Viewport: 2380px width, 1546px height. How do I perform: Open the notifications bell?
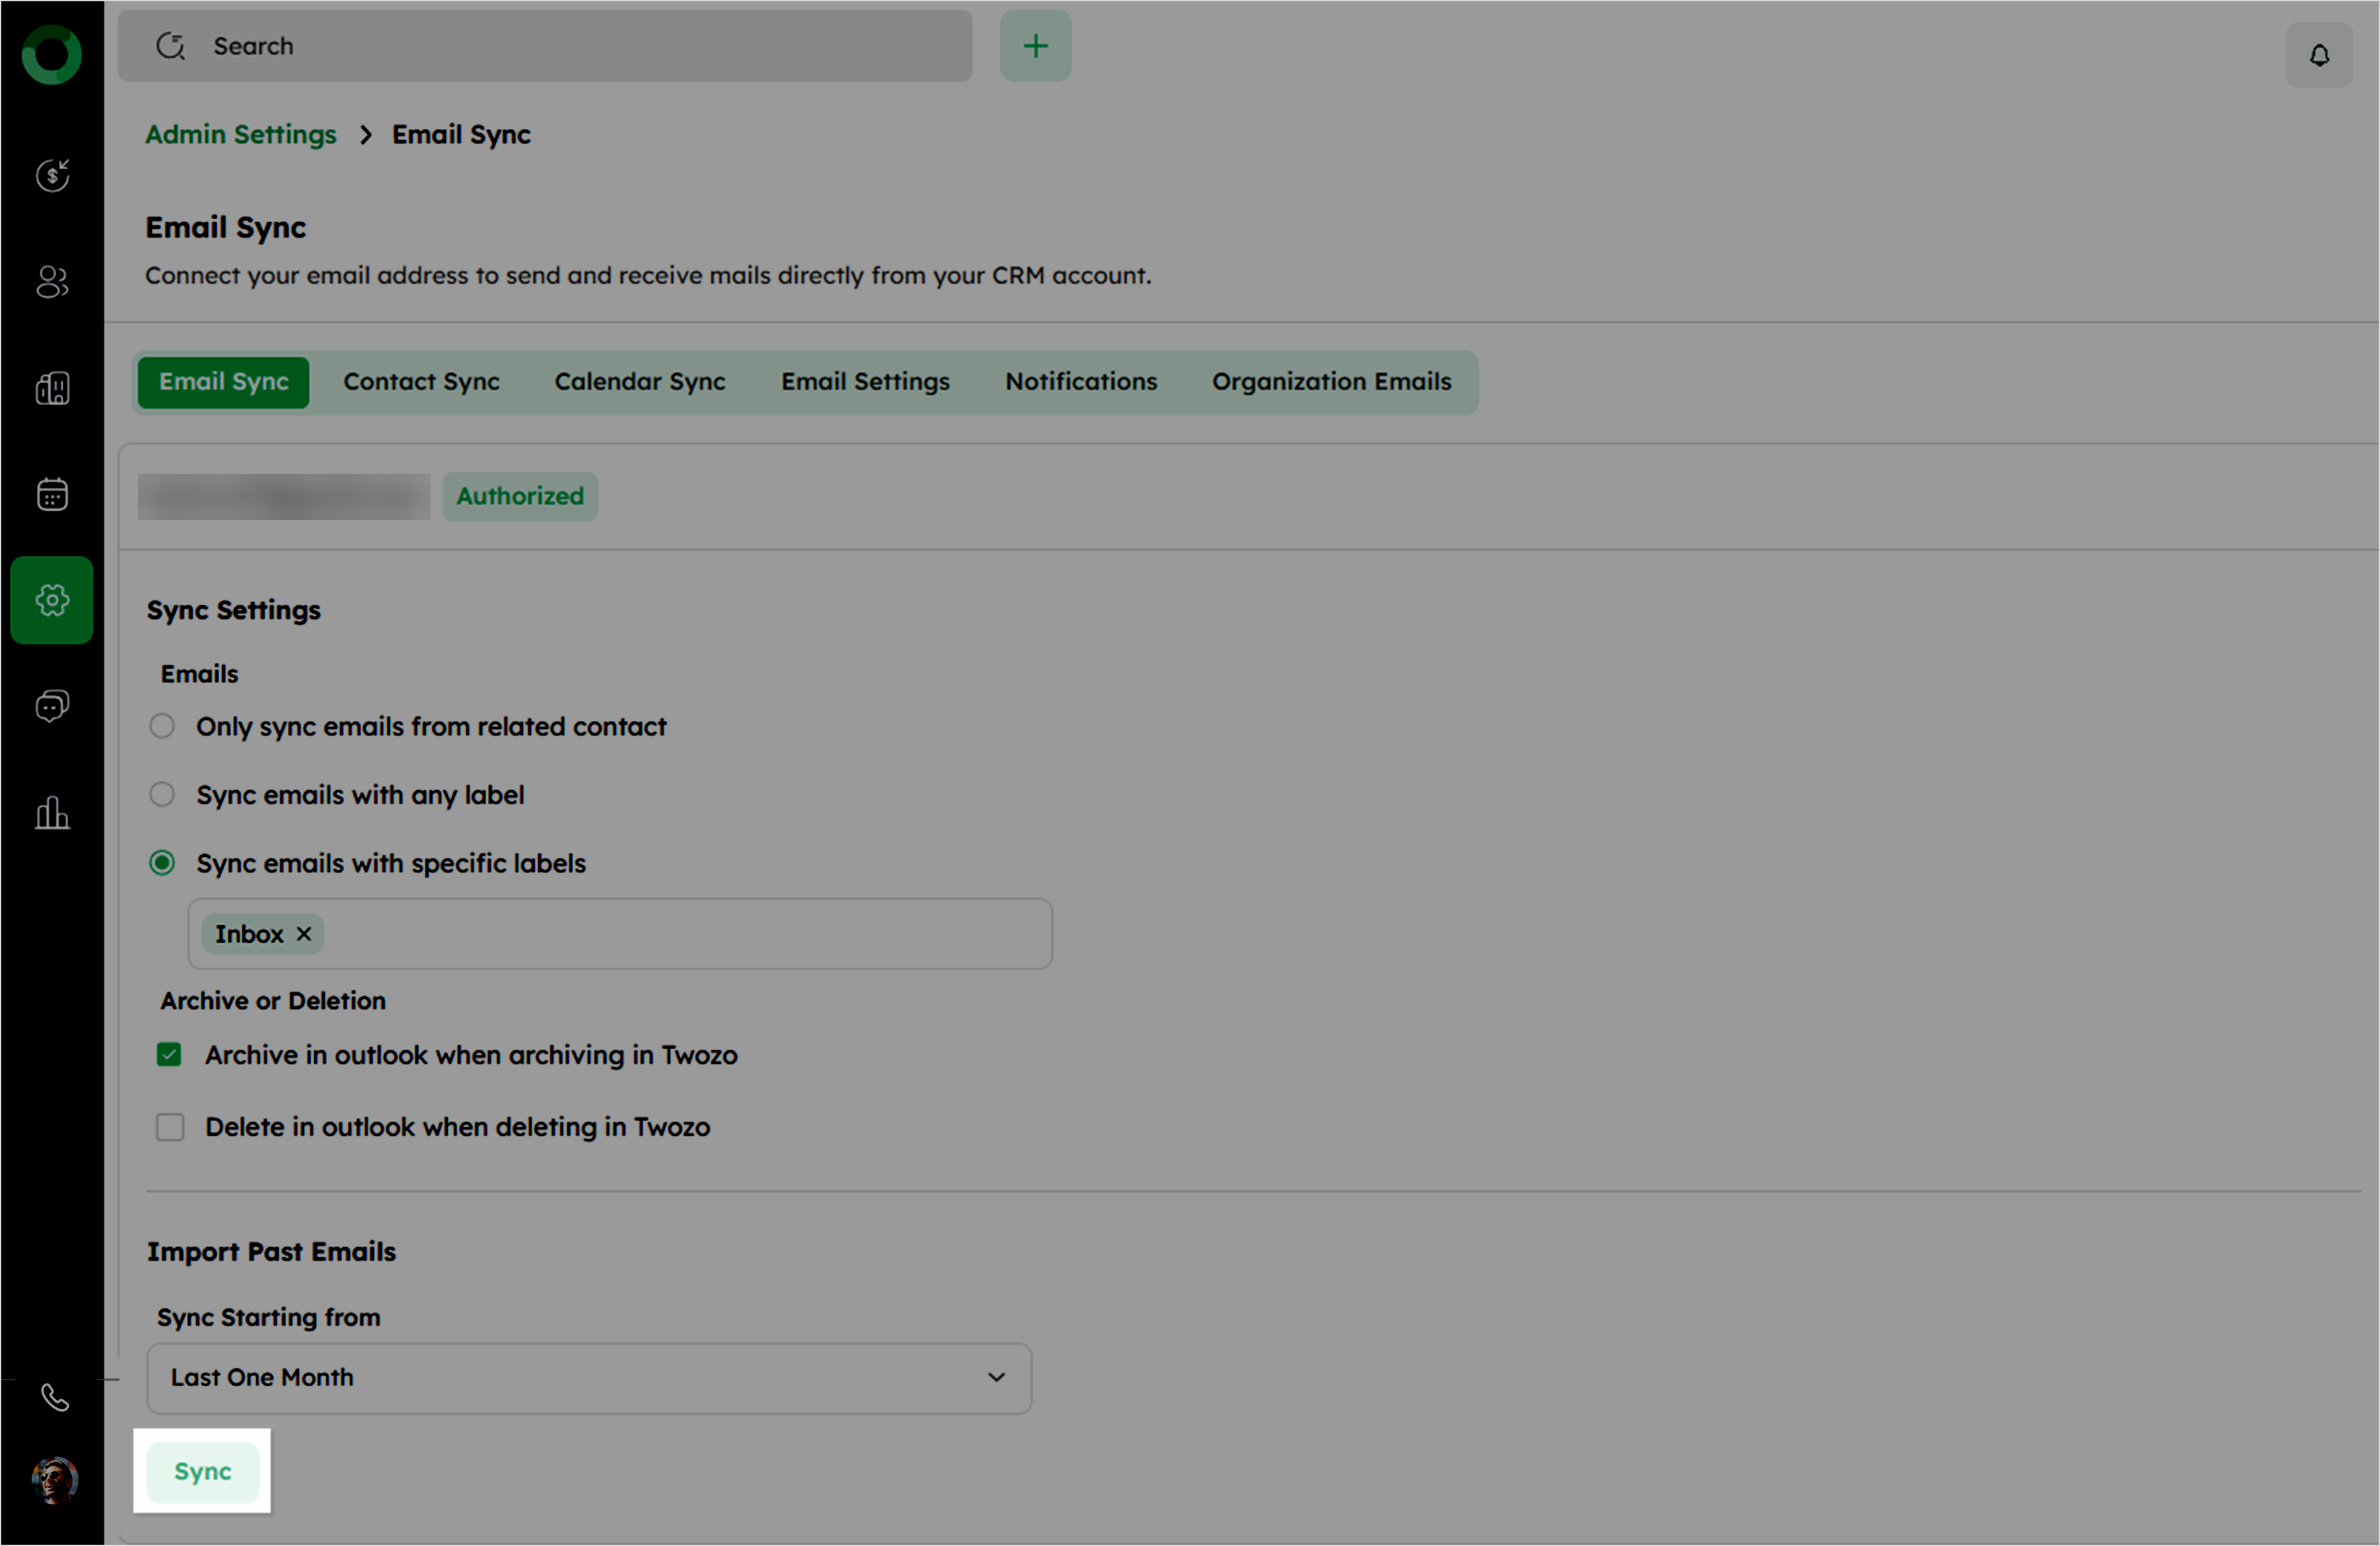point(2319,55)
